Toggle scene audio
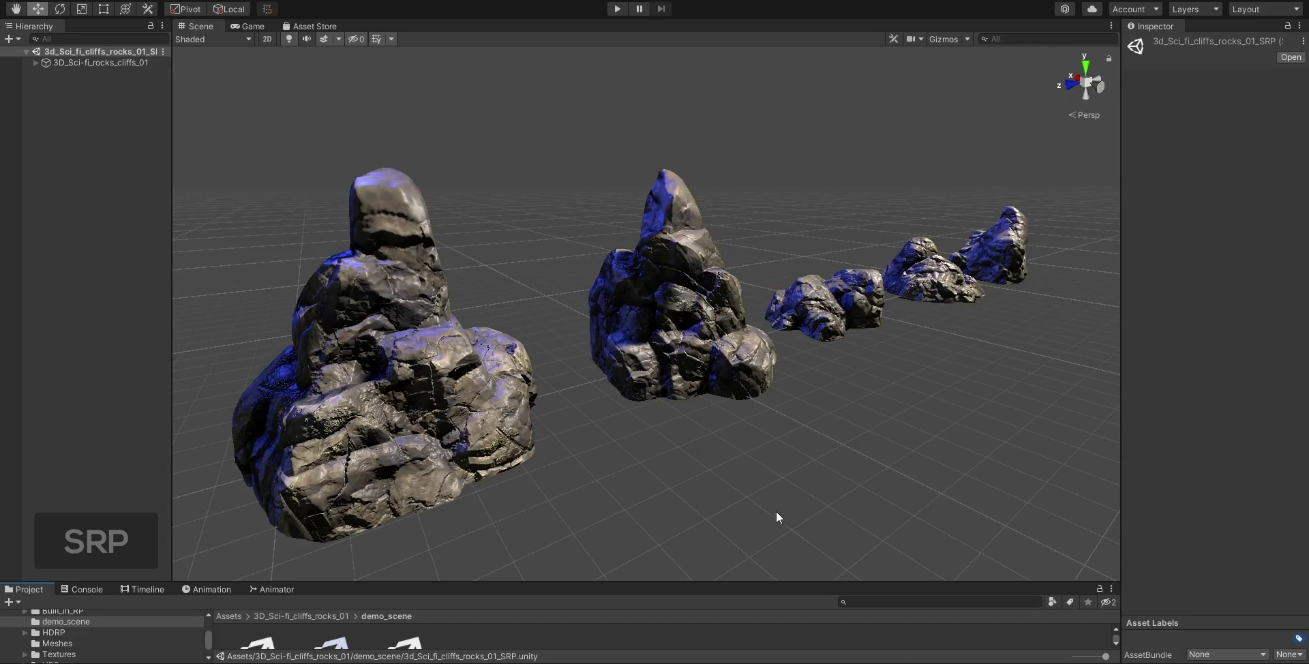 point(307,39)
